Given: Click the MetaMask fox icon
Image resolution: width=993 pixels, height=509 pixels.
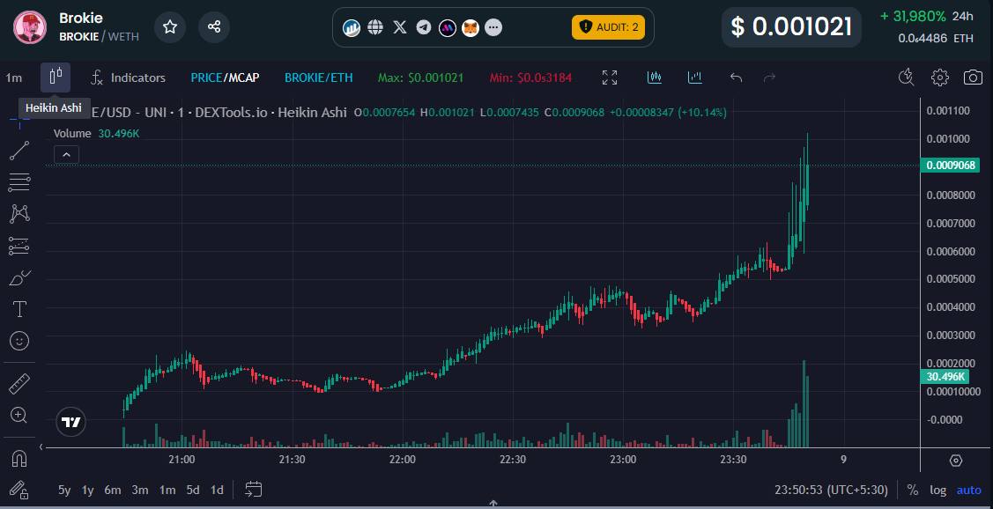Looking at the screenshot, I should pyautogui.click(x=470, y=27).
